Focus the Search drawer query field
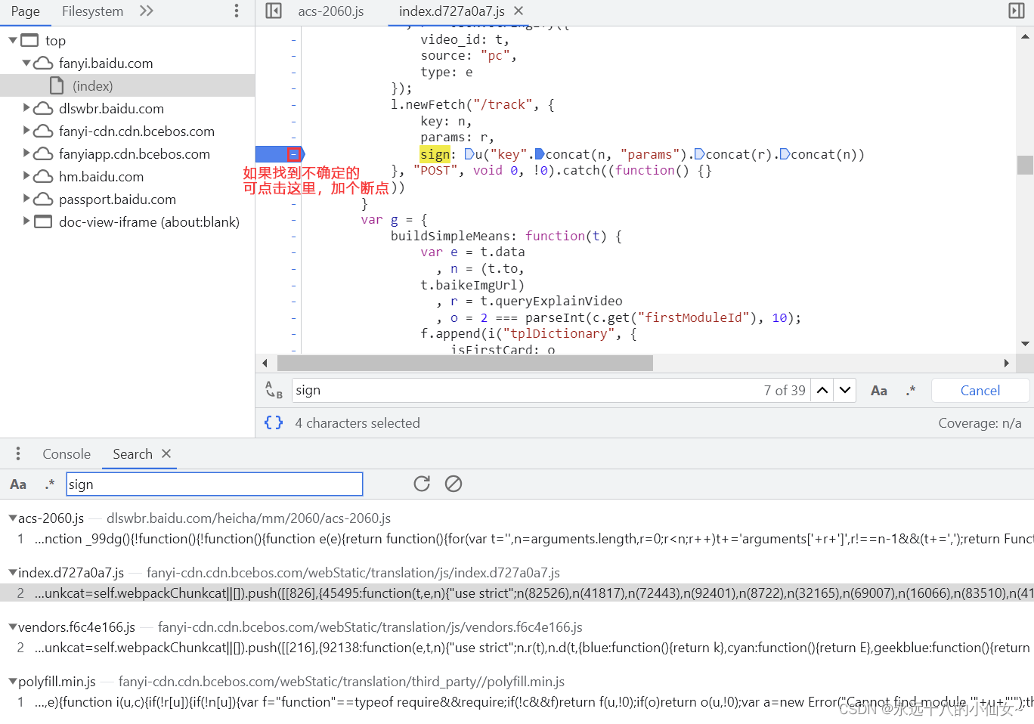 (215, 484)
